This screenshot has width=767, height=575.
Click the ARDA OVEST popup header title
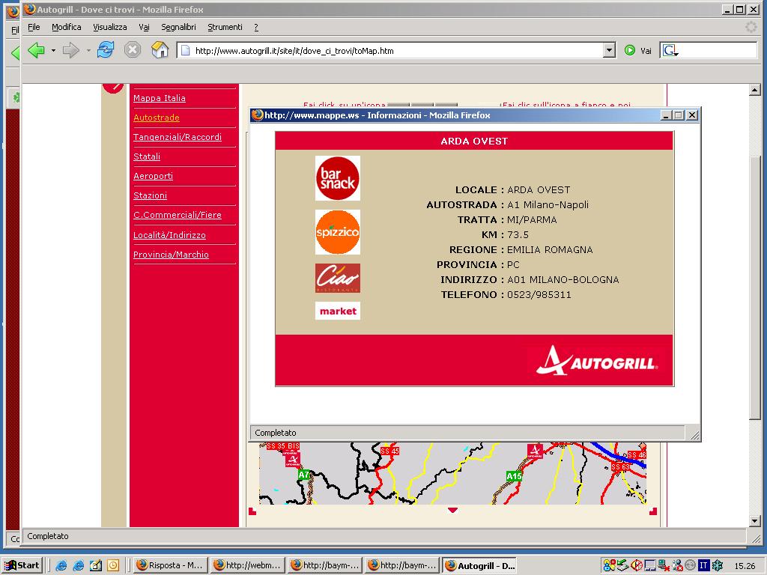474,142
